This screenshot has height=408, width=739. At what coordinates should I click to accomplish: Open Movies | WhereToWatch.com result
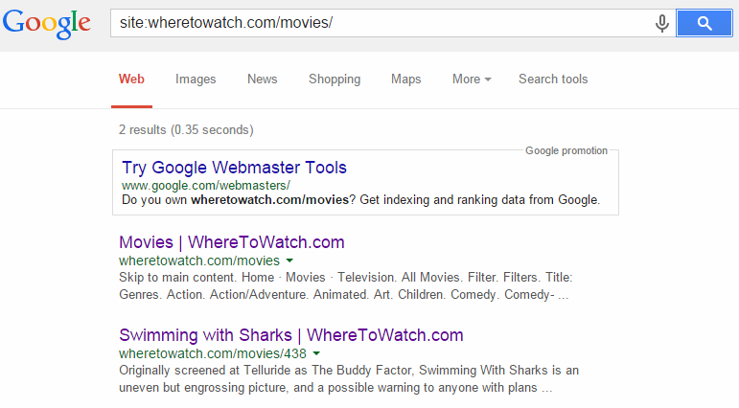point(231,242)
